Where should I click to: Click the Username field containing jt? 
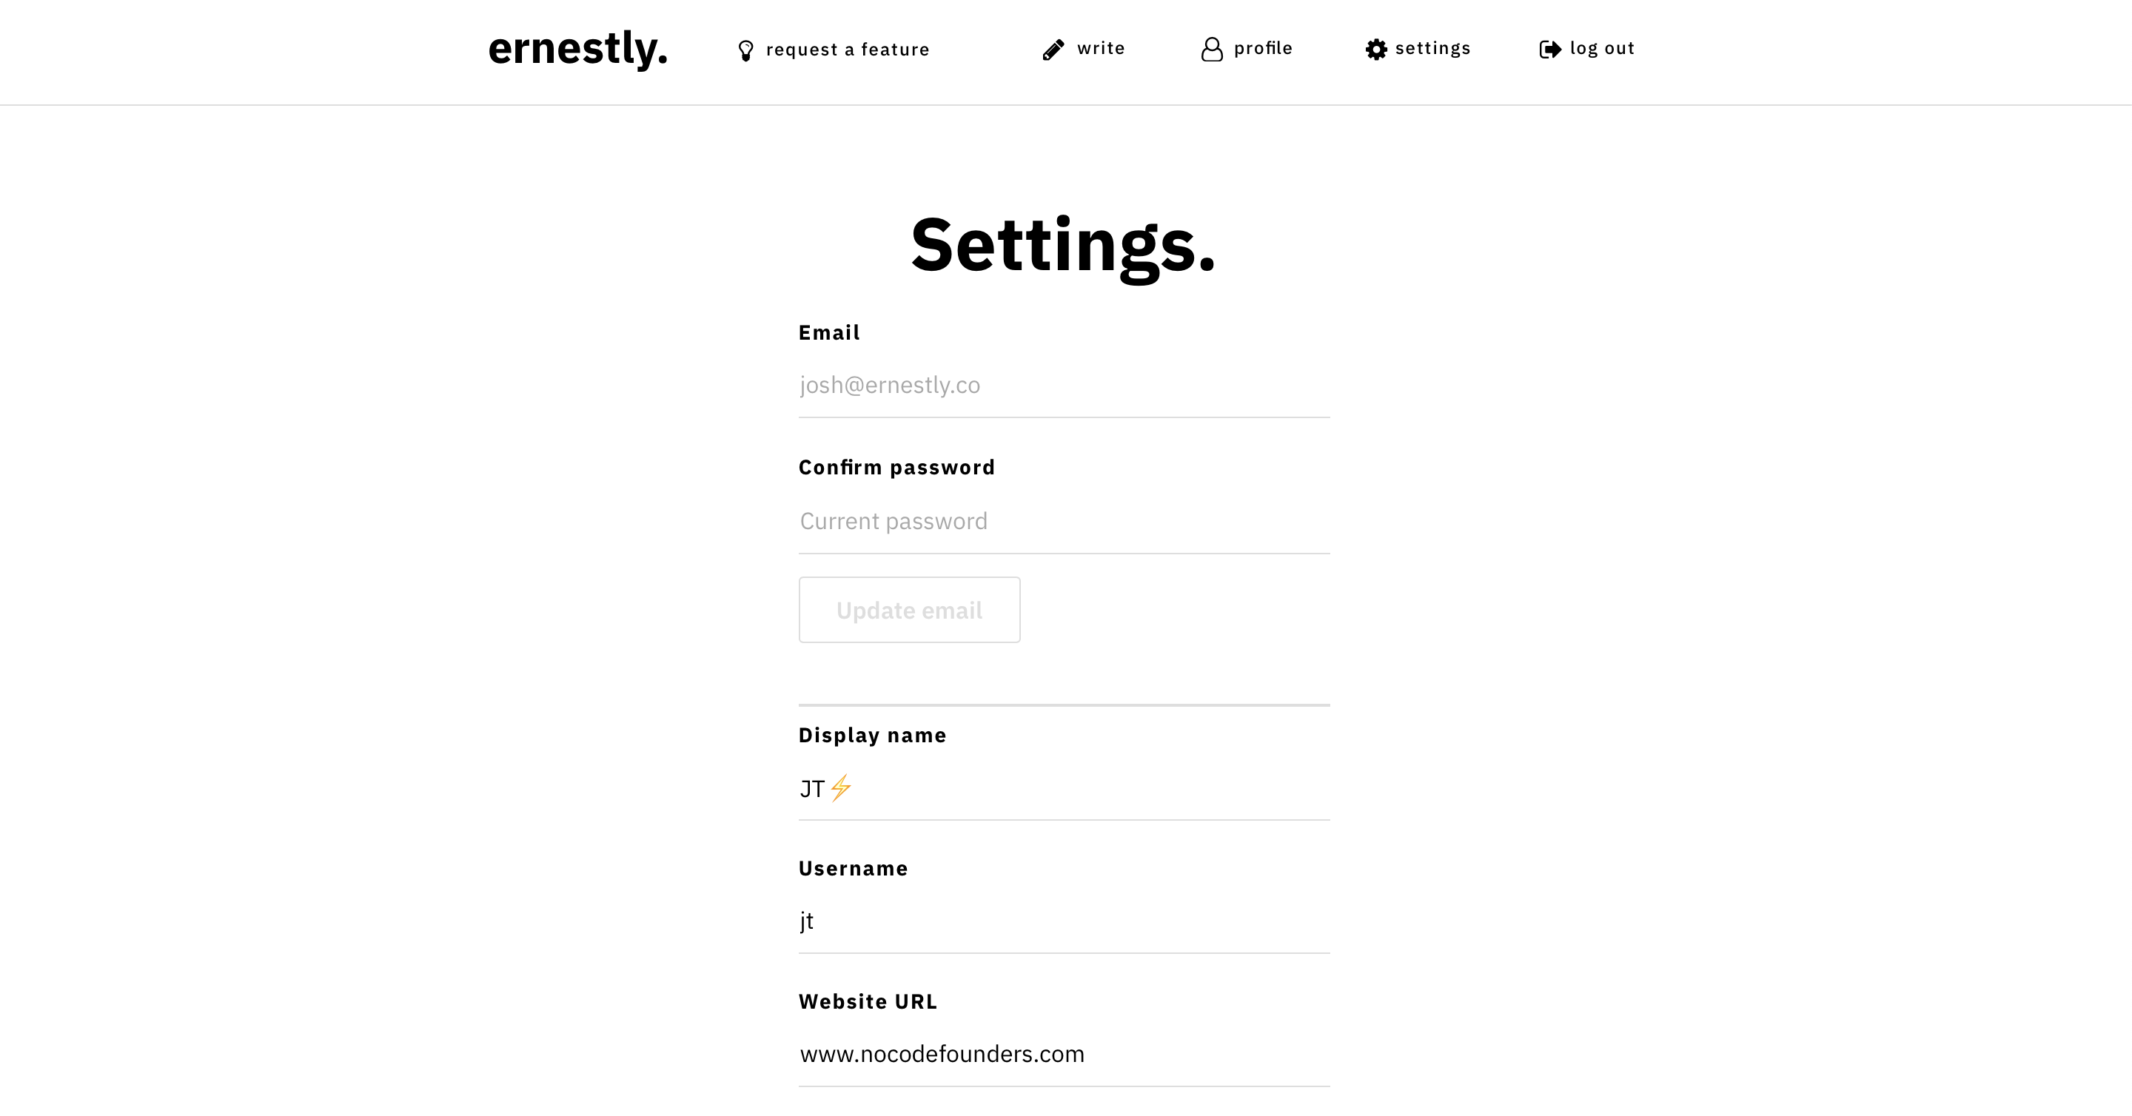(x=1064, y=921)
